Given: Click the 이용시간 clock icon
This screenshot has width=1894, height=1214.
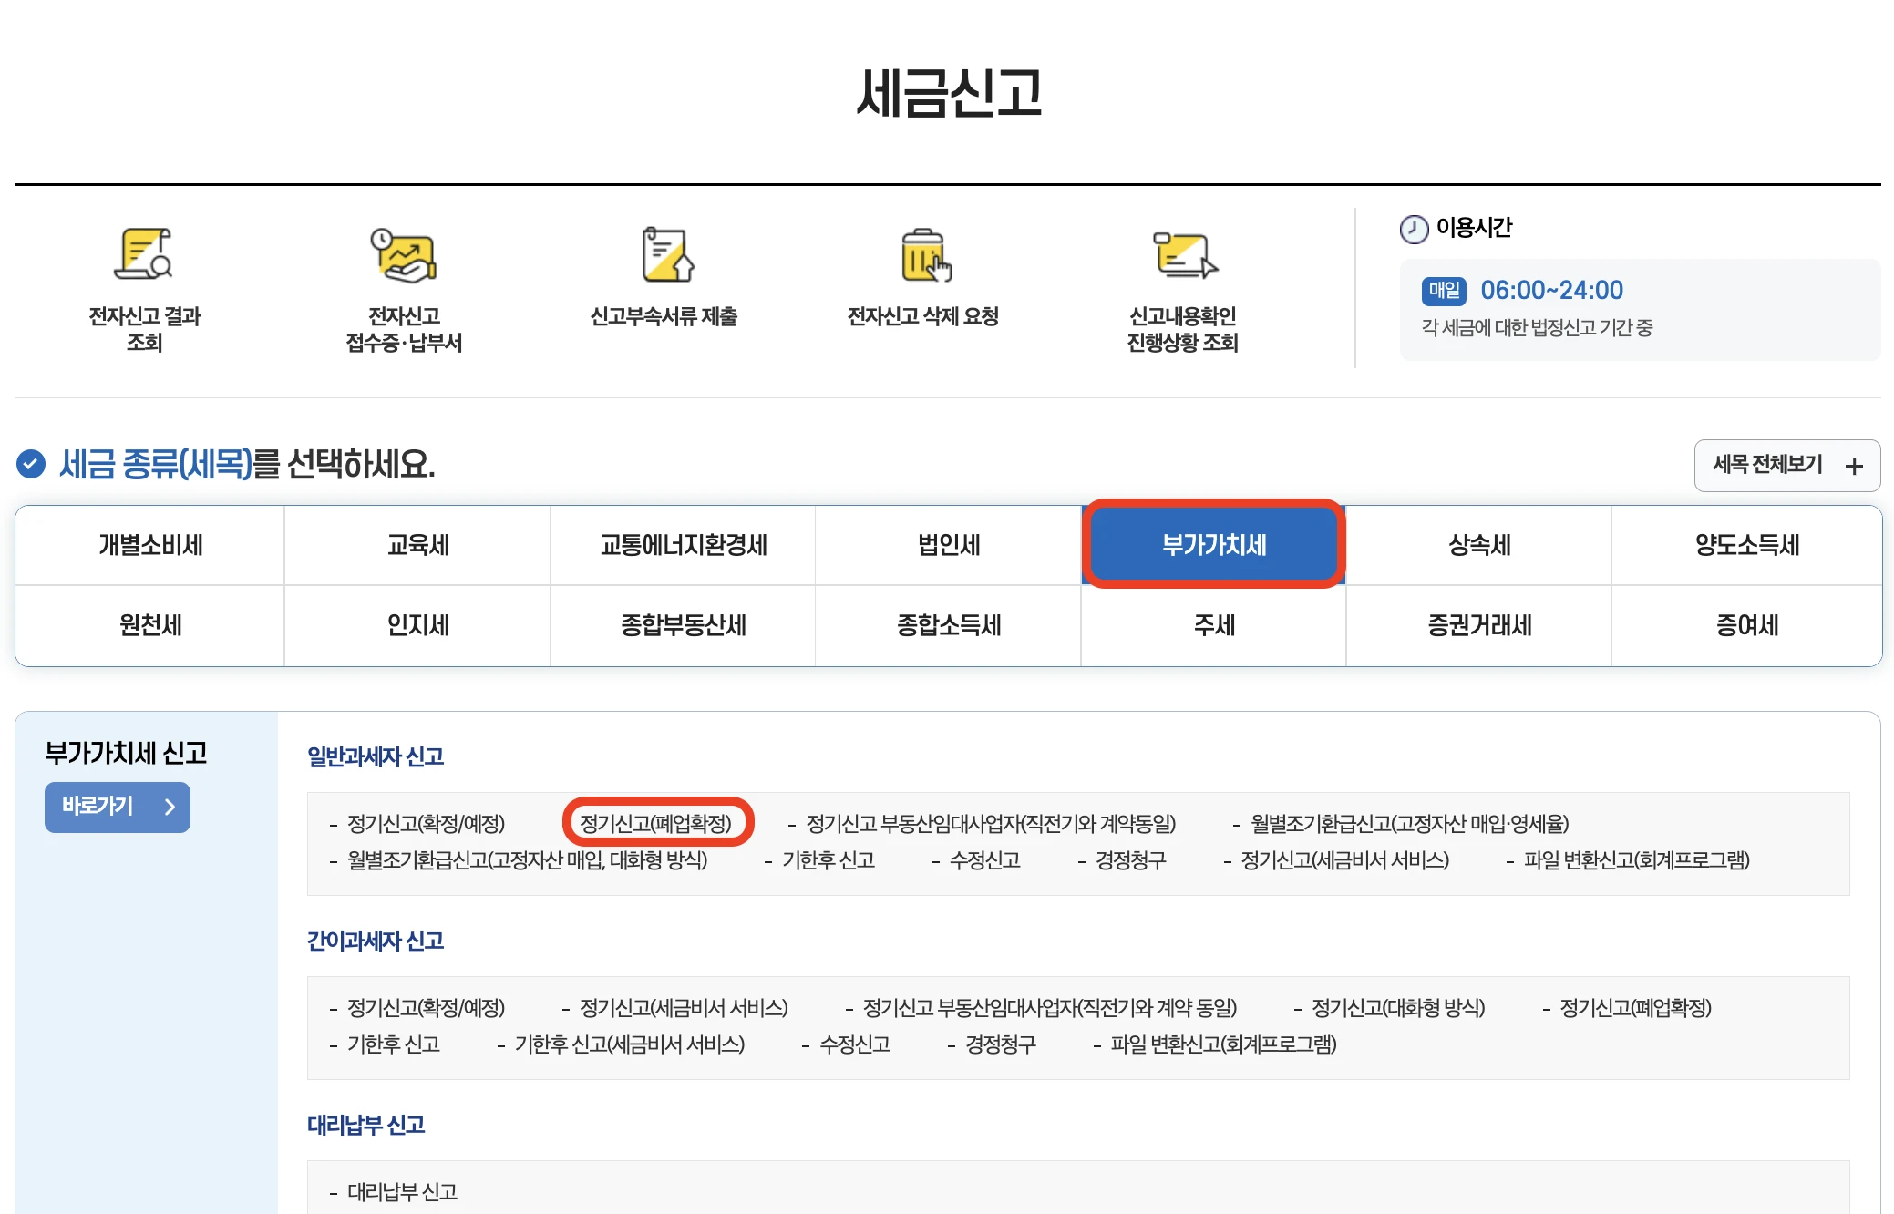Looking at the screenshot, I should click(x=1414, y=229).
